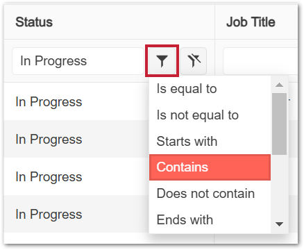Image resolution: width=304 pixels, height=250 pixels.
Task: Open the first "In Progress" row link
Action: tap(49, 102)
